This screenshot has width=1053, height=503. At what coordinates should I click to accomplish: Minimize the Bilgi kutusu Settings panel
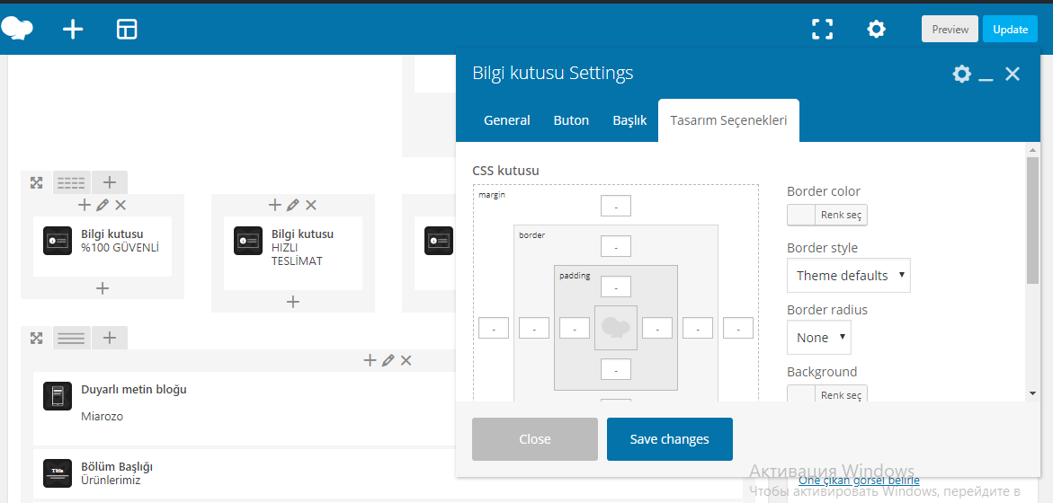[x=986, y=75]
